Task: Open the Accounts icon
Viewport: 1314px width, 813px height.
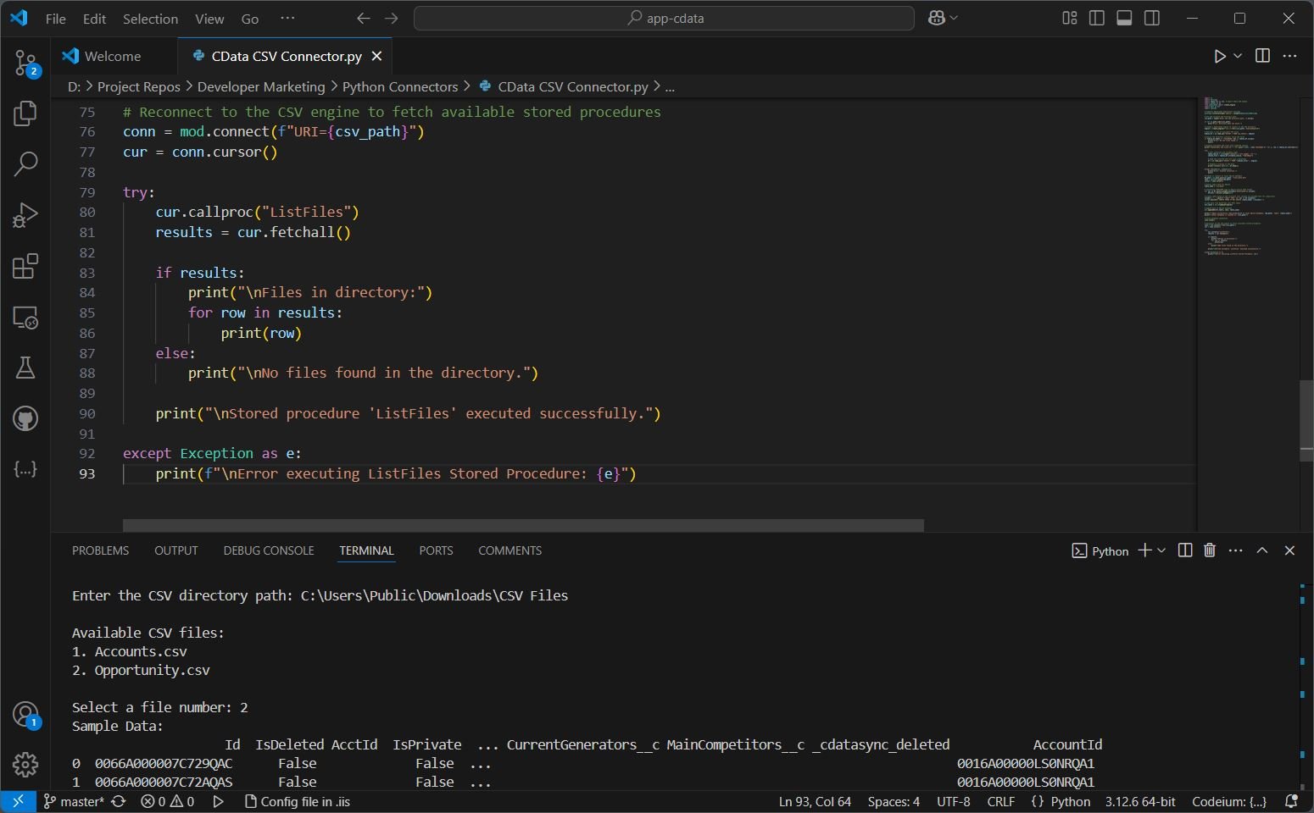Action: point(25,715)
